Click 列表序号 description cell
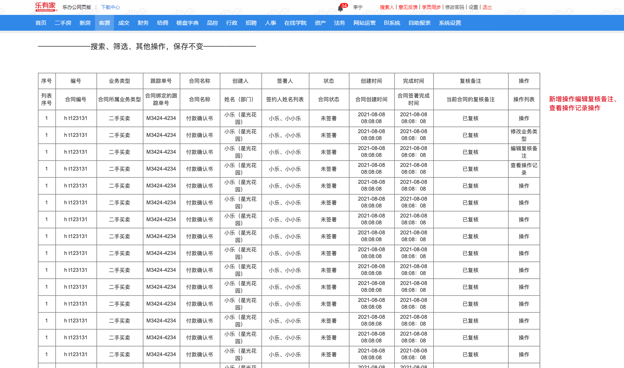Viewport: 624px width, 368px height. (47, 99)
